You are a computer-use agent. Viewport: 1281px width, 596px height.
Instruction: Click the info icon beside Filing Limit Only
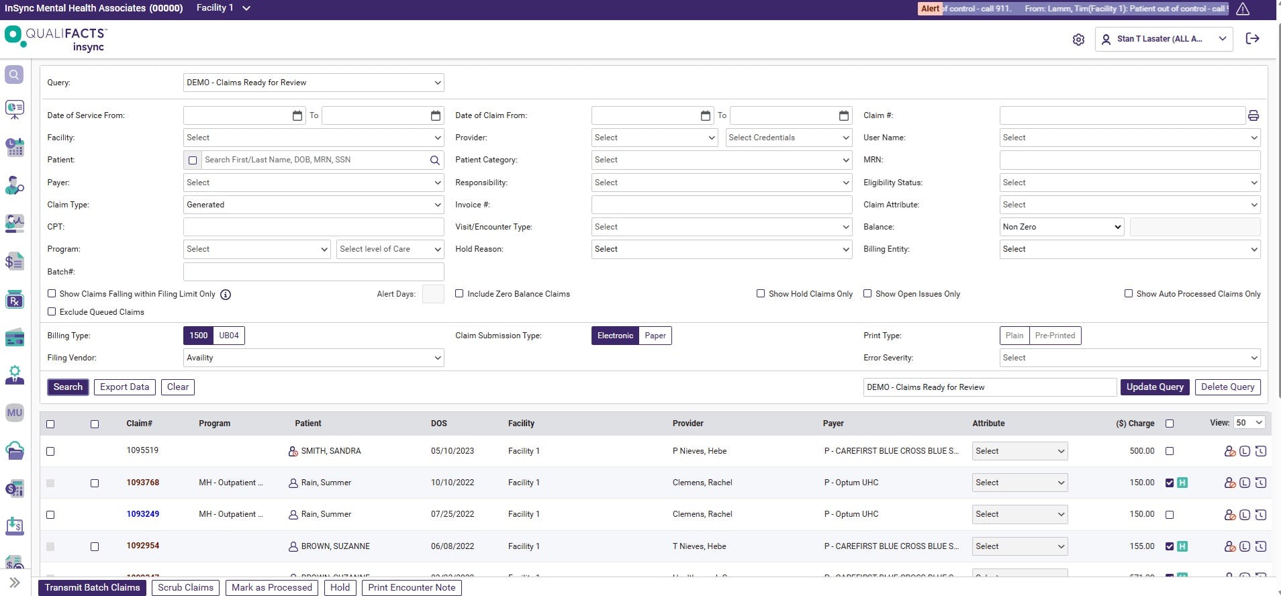coord(226,295)
